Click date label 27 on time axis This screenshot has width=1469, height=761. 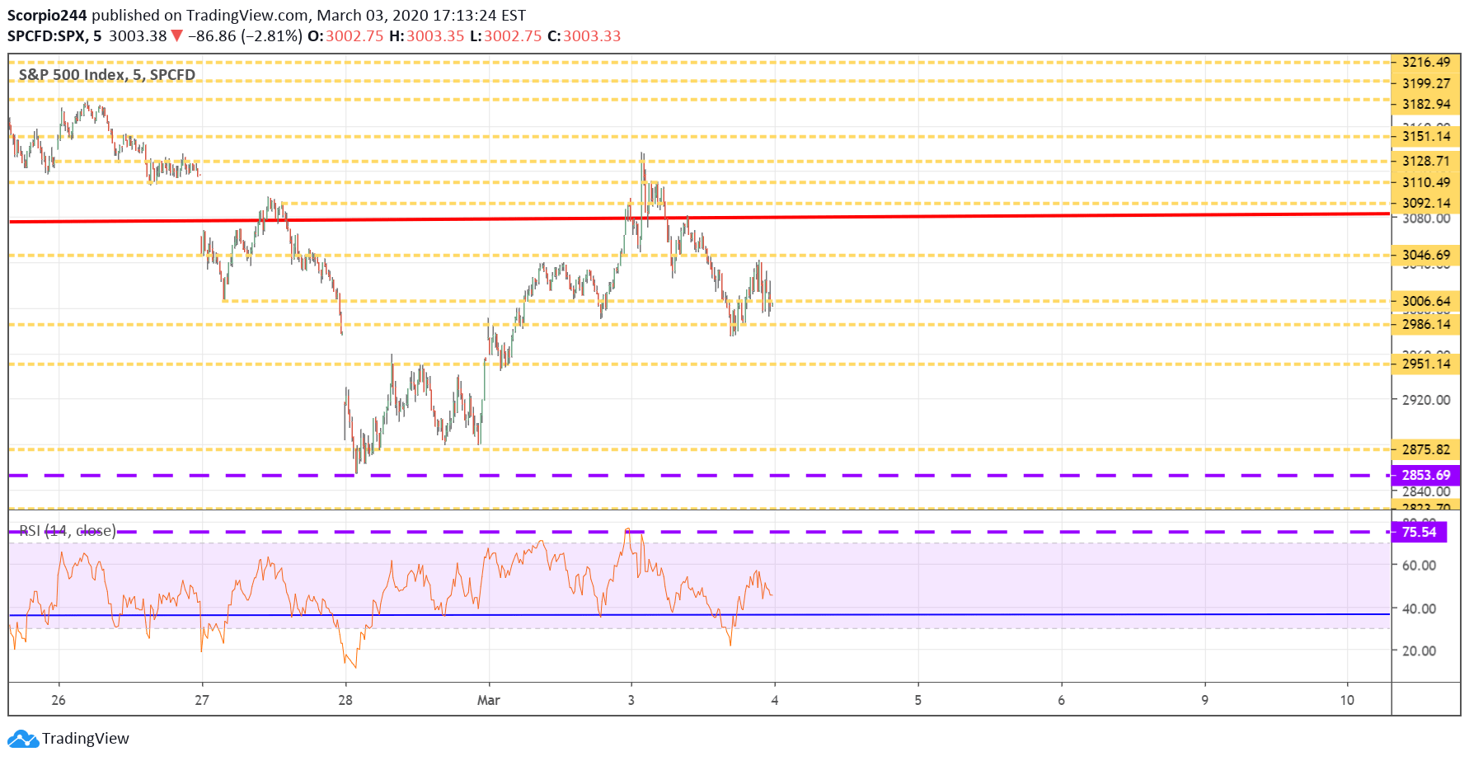(202, 701)
